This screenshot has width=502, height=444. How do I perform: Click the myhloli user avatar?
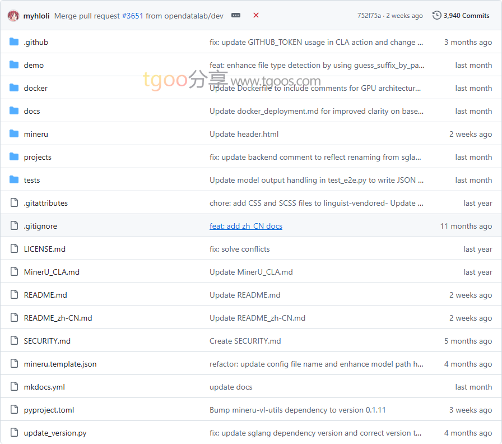(13, 16)
